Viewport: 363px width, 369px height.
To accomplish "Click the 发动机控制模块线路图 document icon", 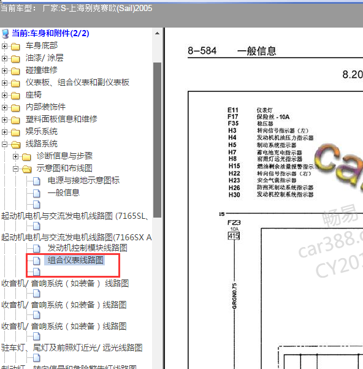I will pos(37,248).
